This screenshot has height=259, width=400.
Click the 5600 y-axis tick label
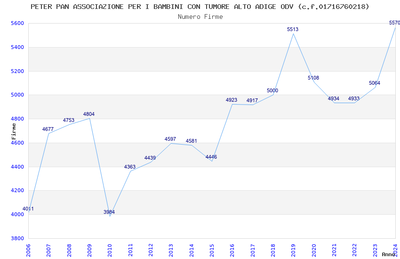[x=17, y=23]
